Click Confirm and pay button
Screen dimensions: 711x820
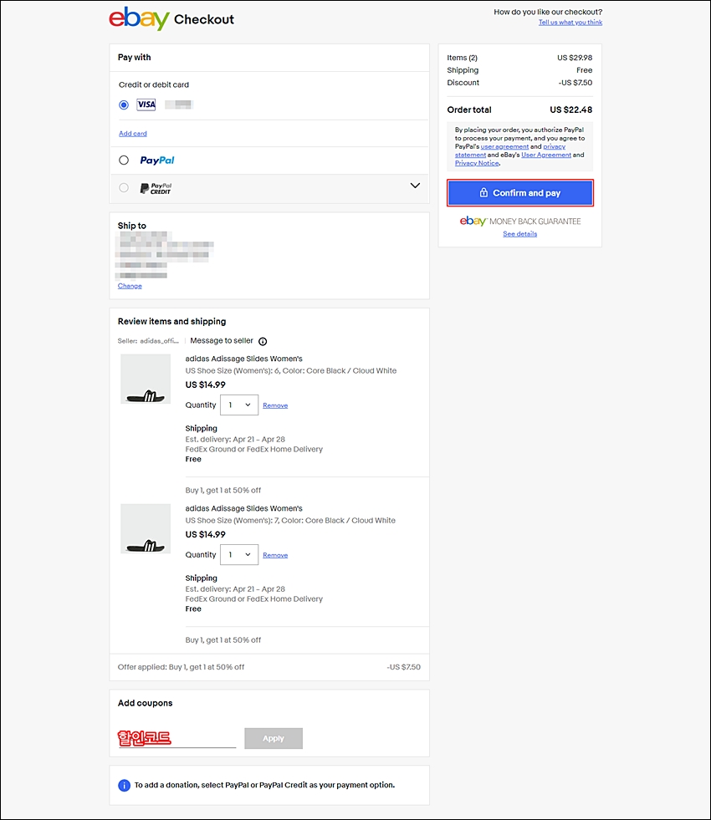coord(520,193)
